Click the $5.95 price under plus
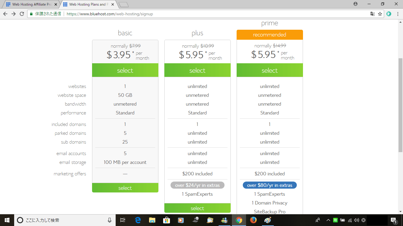Viewport: 403px width, 226px height. click(x=191, y=55)
